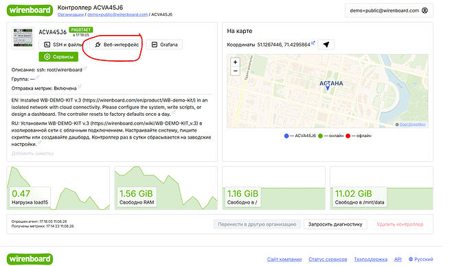
Task: Click the location arrow button near coordinates
Action: (x=326, y=45)
